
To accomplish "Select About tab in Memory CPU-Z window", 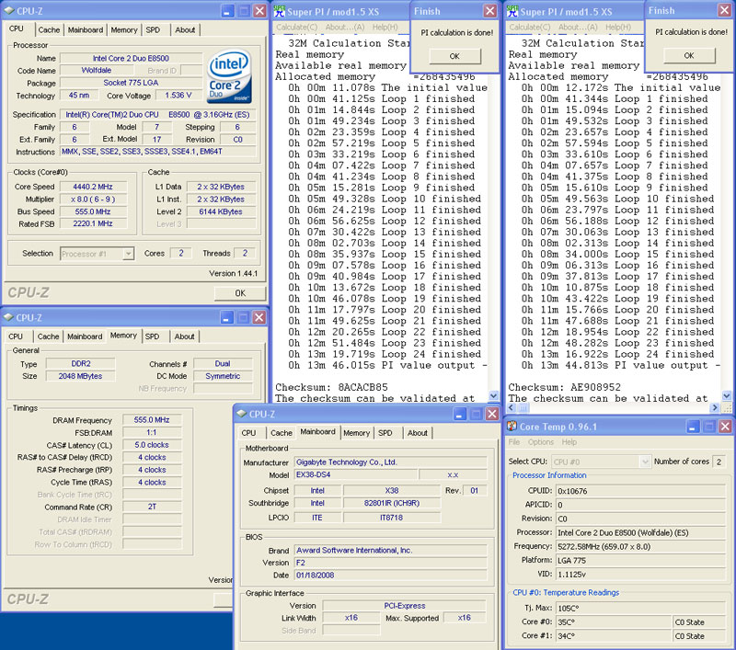I will coord(184,336).
